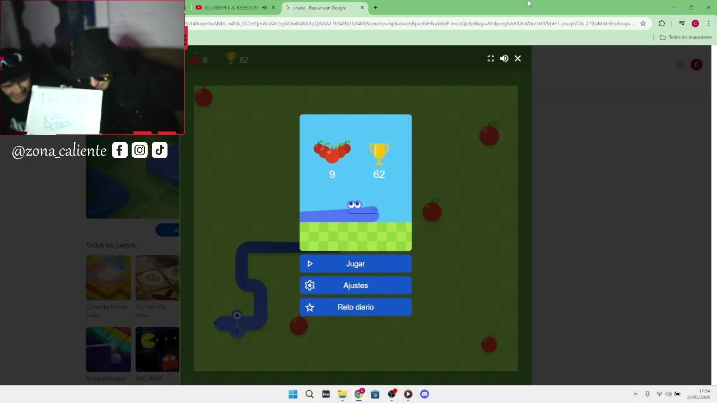This screenshot has height=403, width=717.
Task: Open the Conecta Fichas game thumbnail
Action: [x=108, y=278]
